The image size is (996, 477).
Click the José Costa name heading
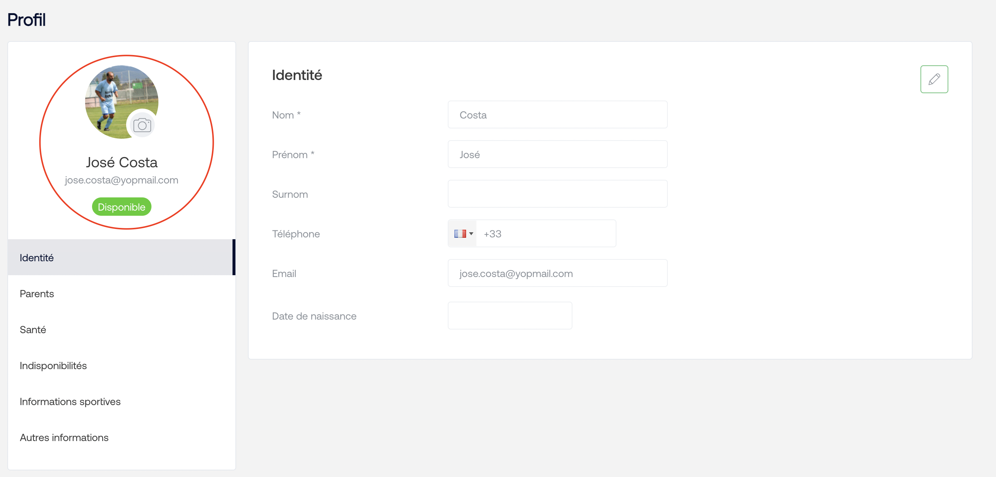coord(121,163)
